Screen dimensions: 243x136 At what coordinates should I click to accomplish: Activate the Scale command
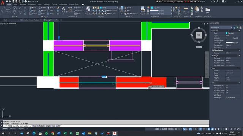42,14
